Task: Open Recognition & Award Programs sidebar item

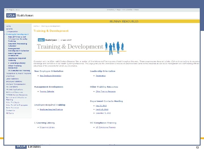Action: tap(18, 73)
